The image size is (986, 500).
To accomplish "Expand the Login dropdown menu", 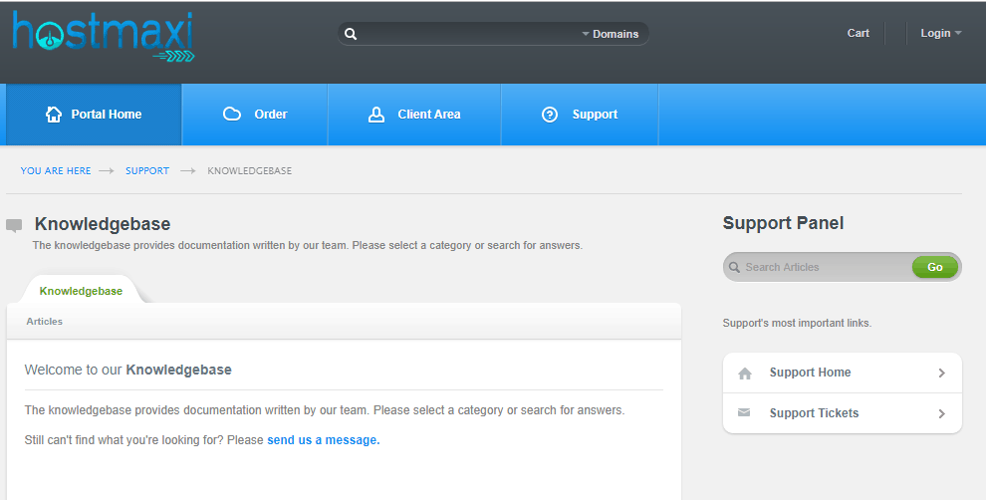I will (941, 33).
